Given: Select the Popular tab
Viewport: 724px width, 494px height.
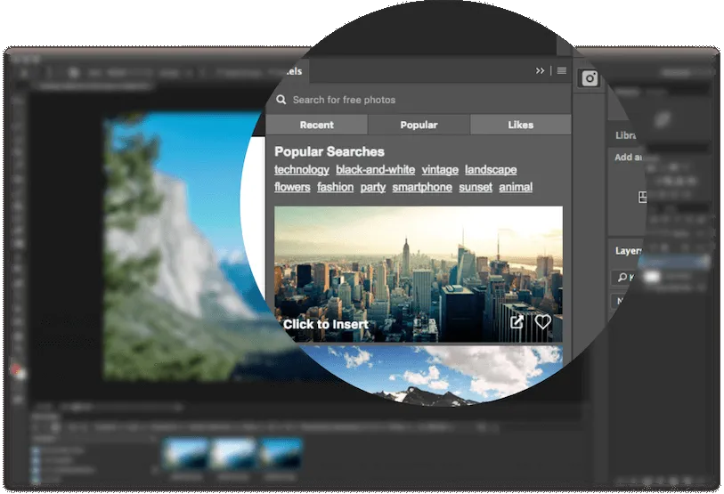Looking at the screenshot, I should coord(419,126).
